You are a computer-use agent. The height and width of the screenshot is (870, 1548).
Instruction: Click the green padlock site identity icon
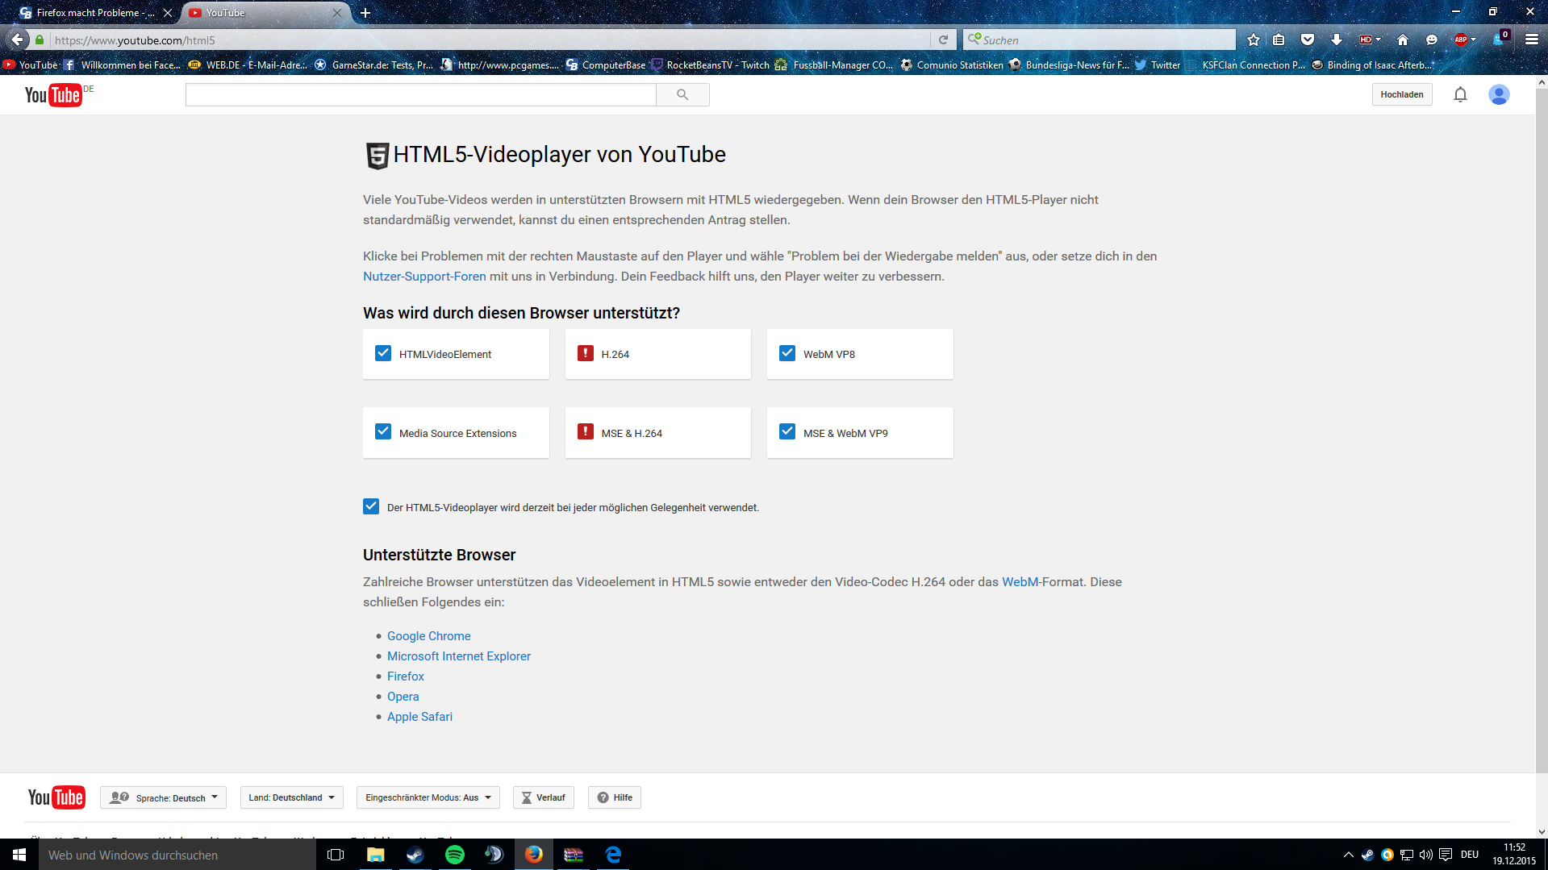tap(40, 40)
